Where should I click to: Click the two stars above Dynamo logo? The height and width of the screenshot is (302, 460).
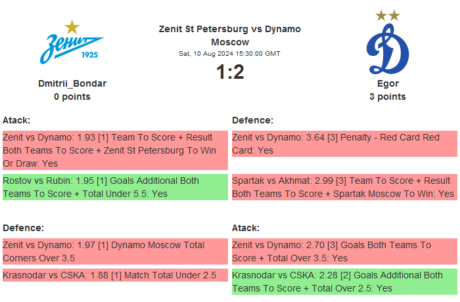[x=387, y=15]
